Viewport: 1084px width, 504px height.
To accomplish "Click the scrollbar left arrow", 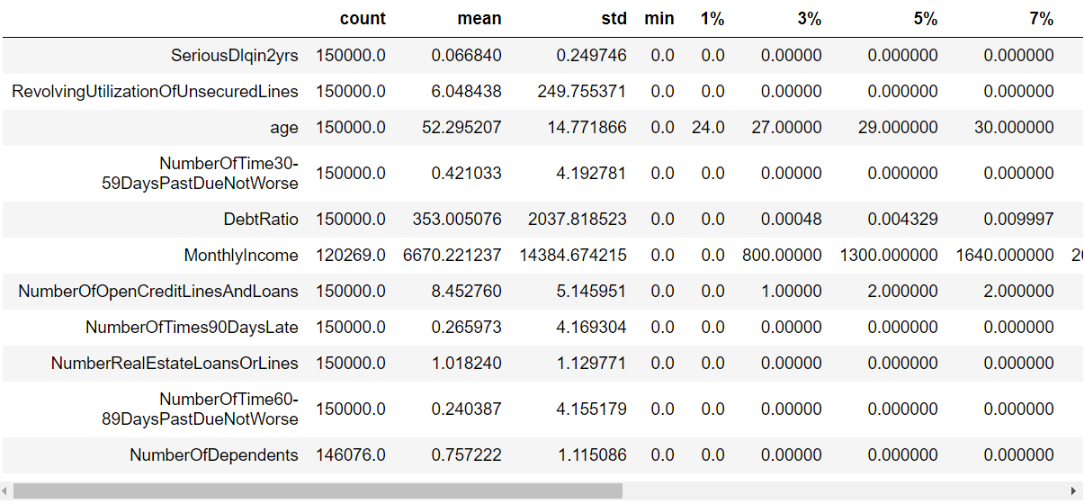I will click(x=6, y=491).
